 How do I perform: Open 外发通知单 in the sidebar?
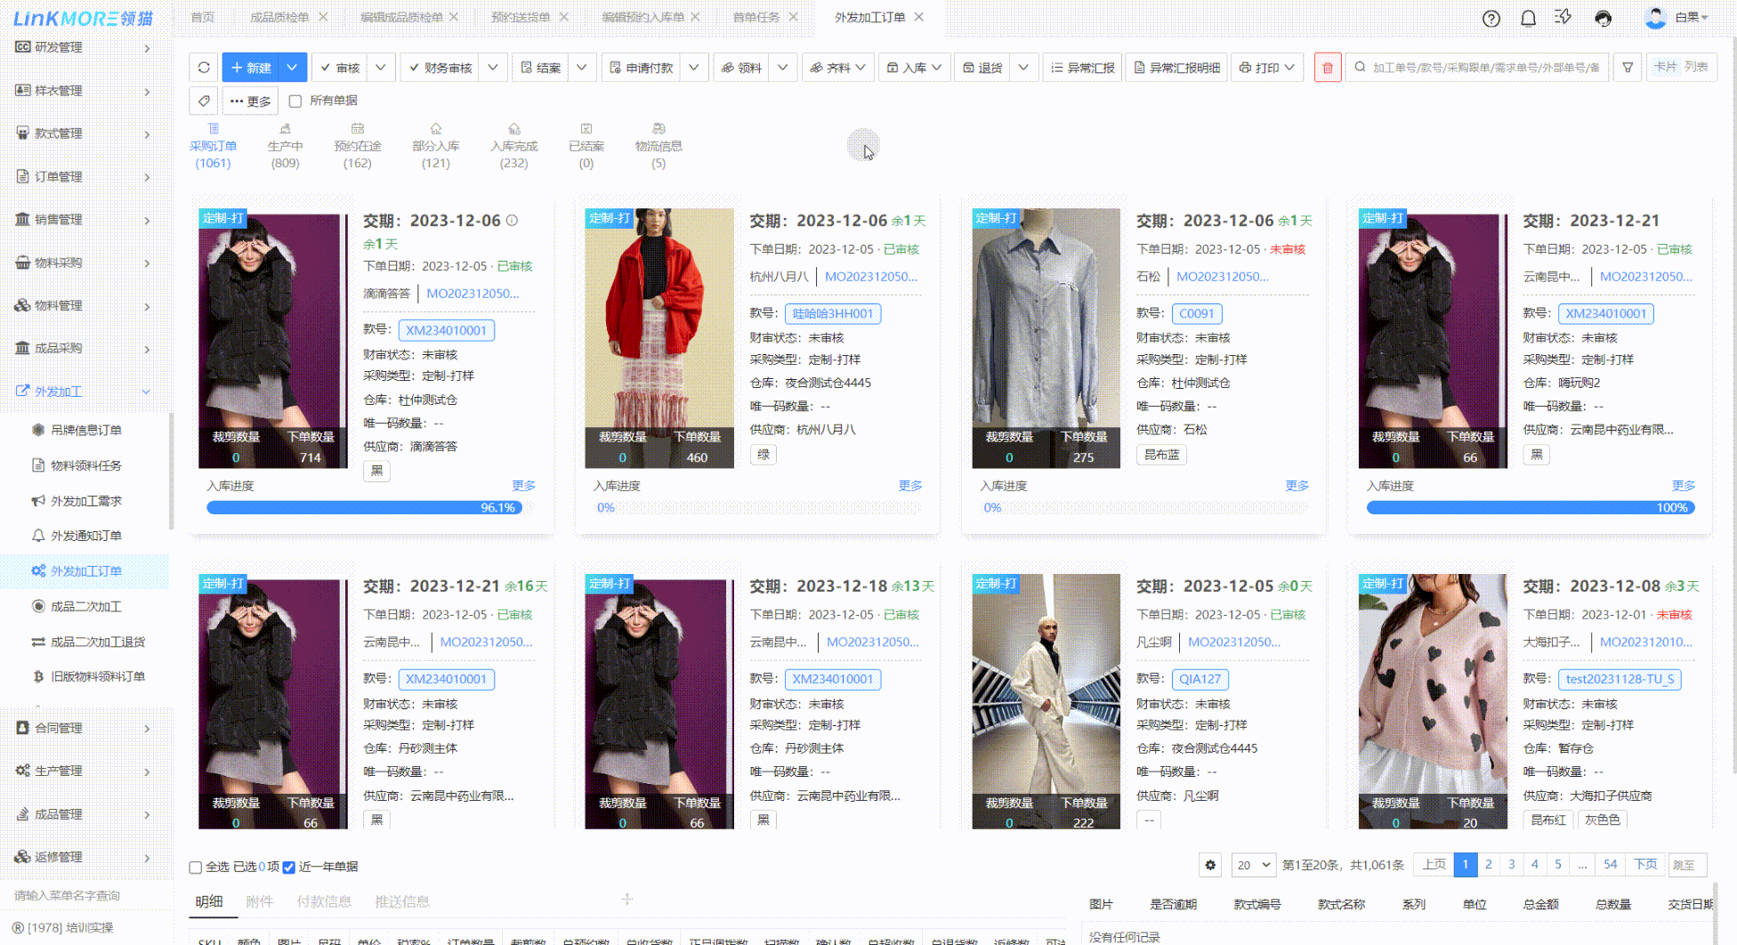tap(86, 536)
